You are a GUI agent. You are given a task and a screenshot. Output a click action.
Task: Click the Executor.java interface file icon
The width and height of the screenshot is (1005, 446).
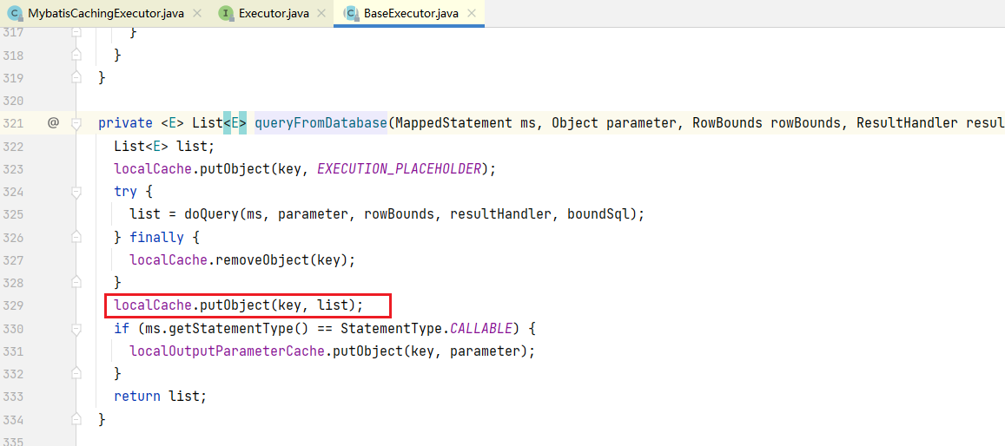pos(226,13)
